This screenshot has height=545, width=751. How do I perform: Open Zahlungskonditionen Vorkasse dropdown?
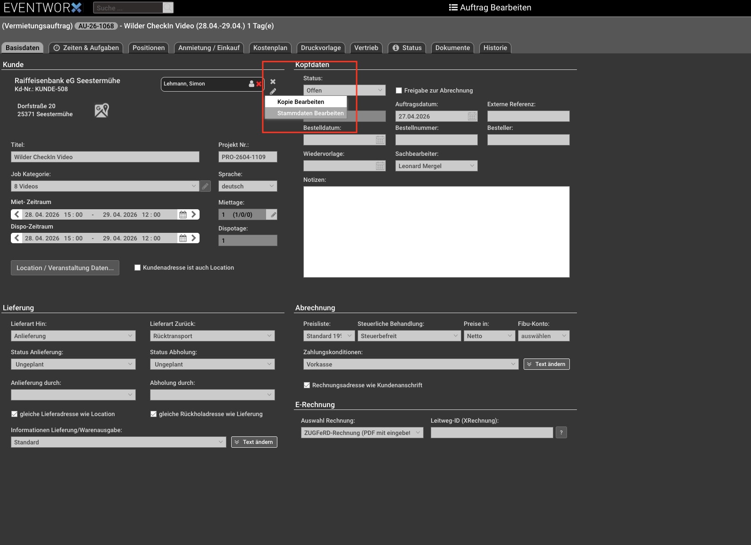click(411, 364)
